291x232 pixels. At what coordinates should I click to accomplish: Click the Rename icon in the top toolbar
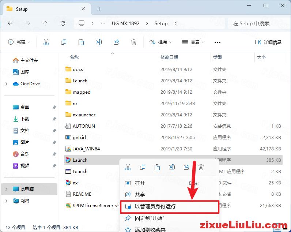(x=99, y=42)
